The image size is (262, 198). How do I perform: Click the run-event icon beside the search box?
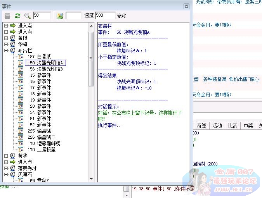(60, 16)
